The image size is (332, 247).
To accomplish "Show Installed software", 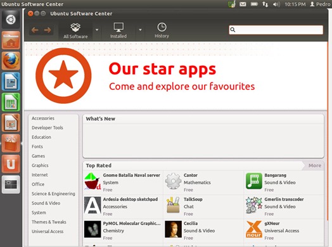I will [118, 30].
